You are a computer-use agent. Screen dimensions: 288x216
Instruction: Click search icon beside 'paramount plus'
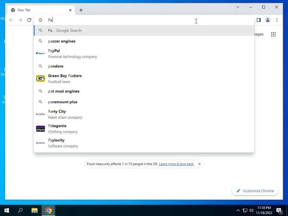[x=40, y=102]
